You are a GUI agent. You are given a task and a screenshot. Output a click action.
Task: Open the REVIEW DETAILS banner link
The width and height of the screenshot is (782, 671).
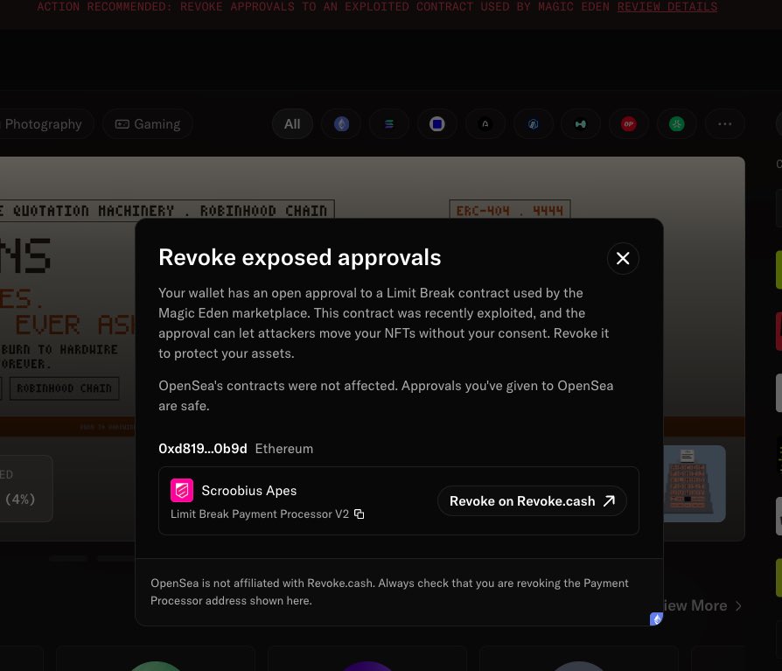click(x=667, y=6)
